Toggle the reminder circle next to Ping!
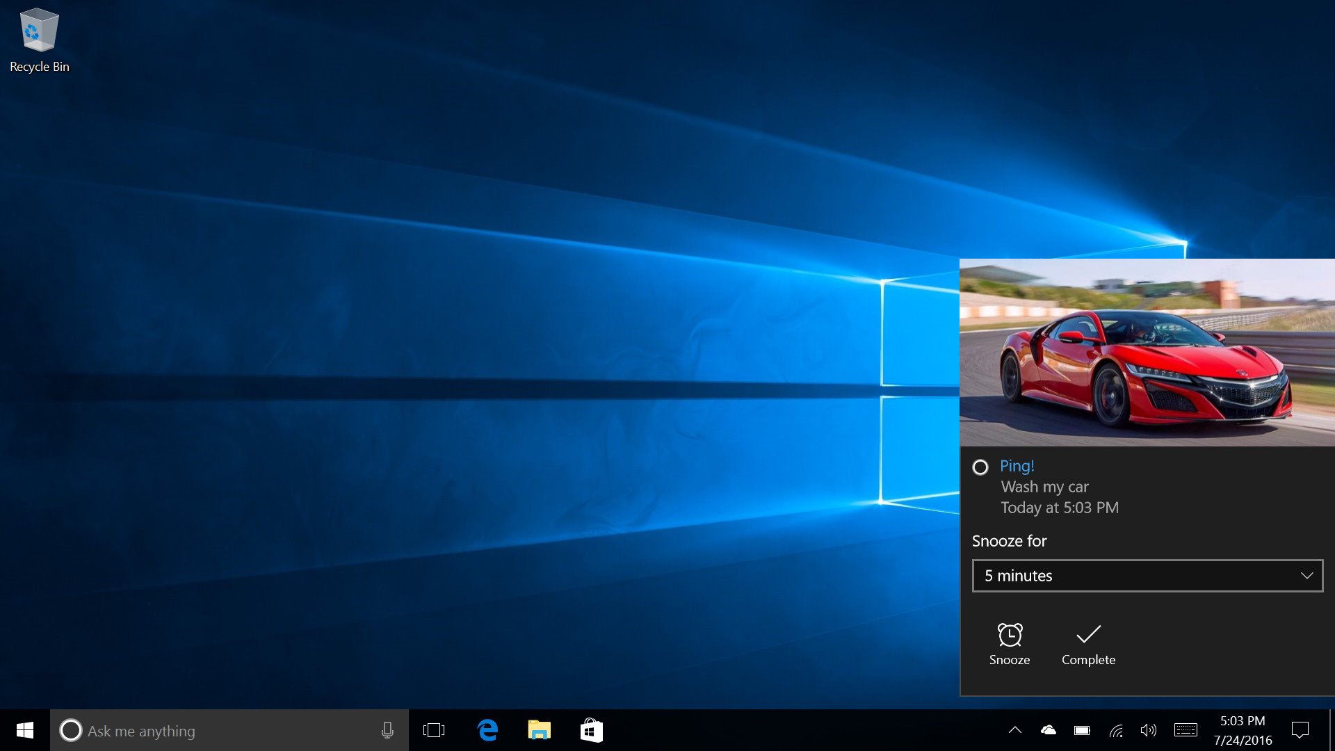Viewport: 1335px width, 751px height. click(980, 467)
